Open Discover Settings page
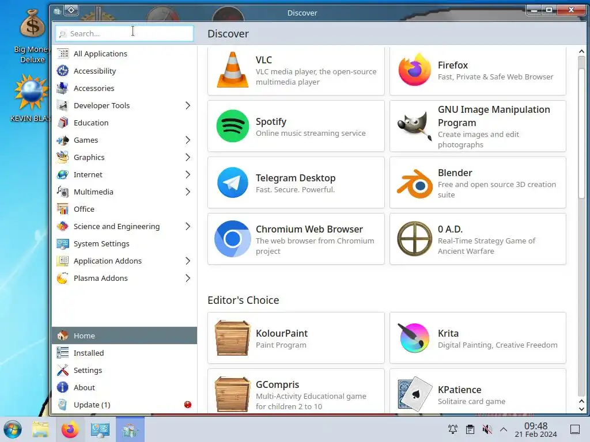590x442 pixels. [124, 370]
